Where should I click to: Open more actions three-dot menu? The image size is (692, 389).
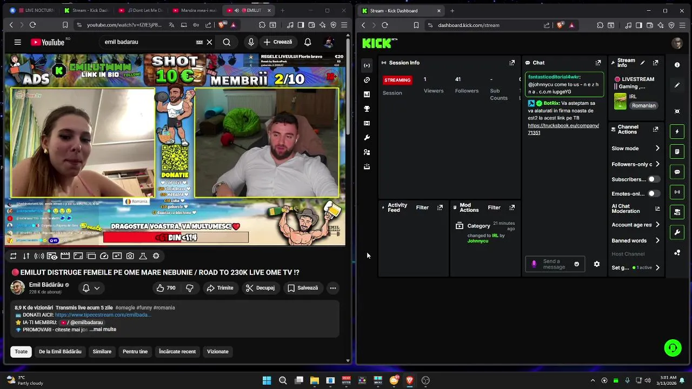point(333,288)
